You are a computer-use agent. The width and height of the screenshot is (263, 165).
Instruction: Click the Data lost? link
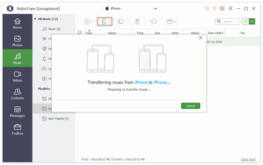[249, 159]
